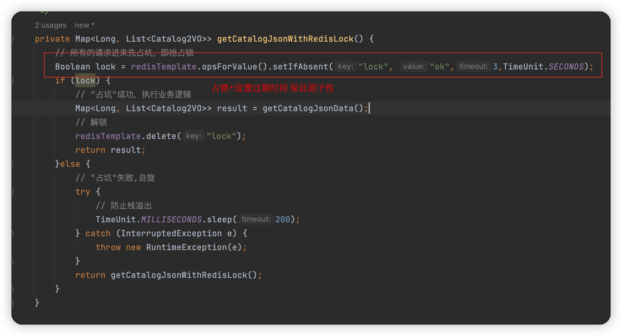Click the 'value:' parameter hint
The height and width of the screenshot is (336, 622).
tap(414, 66)
